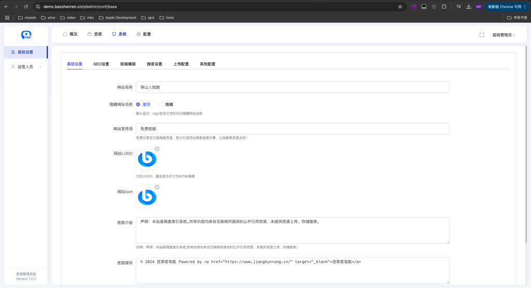Switch to the 搜索设置 tab

click(x=155, y=64)
